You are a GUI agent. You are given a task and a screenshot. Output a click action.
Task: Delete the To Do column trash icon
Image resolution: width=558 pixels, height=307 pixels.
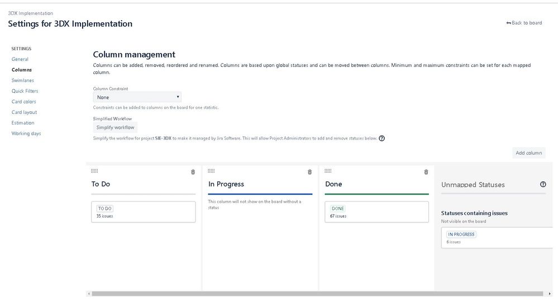(193, 172)
